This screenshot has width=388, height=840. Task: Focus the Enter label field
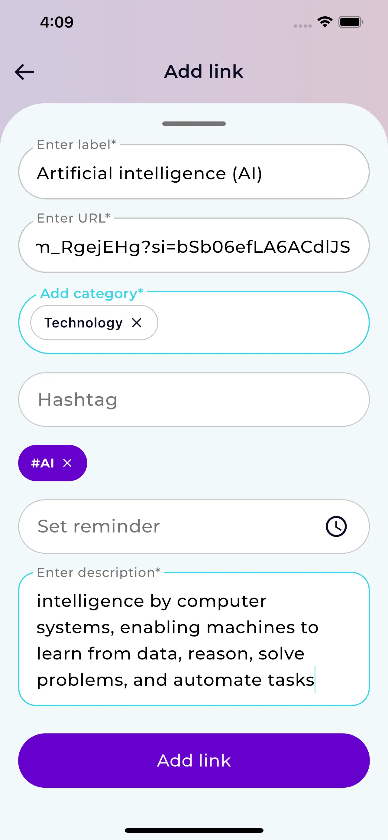(x=194, y=173)
